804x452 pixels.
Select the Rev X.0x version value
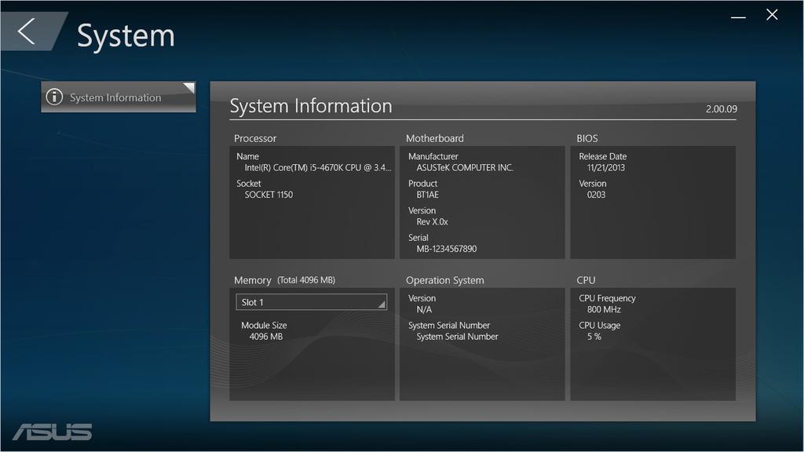tap(433, 222)
